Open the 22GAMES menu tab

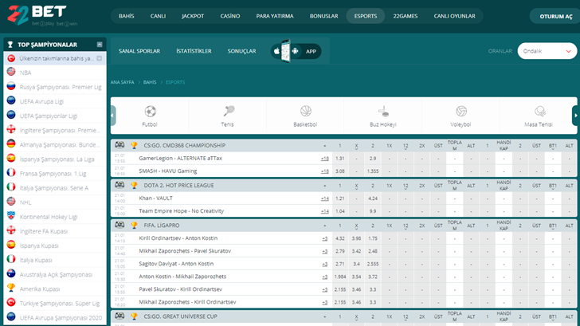(x=406, y=16)
